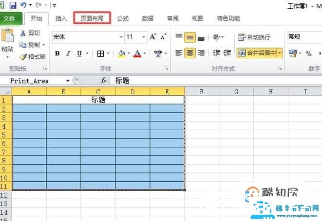Select column F header

tap(202, 92)
